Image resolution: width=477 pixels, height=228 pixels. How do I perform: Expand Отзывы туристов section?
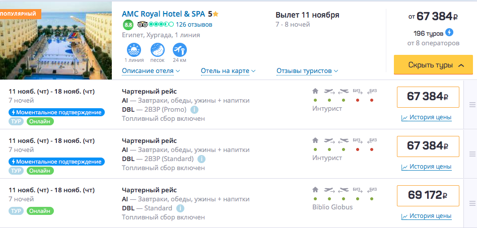(x=307, y=71)
